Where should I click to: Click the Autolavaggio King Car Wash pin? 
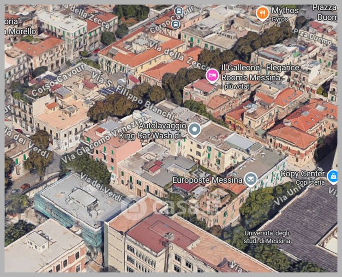[x=195, y=130]
